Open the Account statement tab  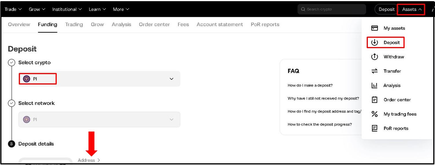(x=220, y=25)
